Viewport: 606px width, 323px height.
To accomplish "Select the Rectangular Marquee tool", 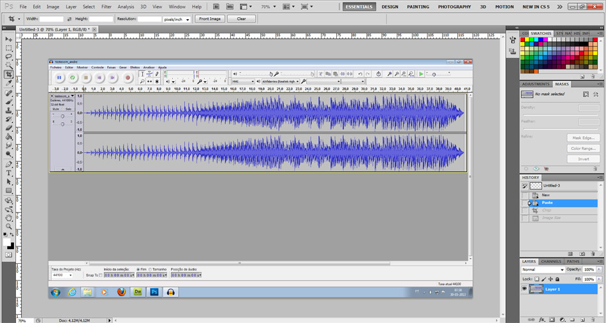I will (x=9, y=48).
